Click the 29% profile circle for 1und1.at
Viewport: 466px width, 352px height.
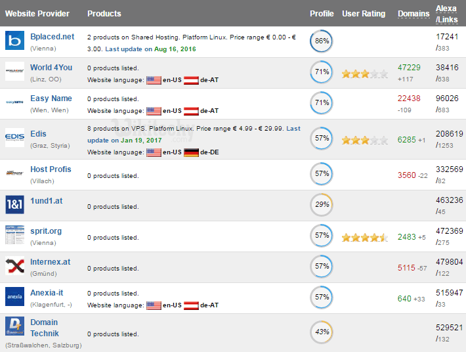click(x=322, y=204)
